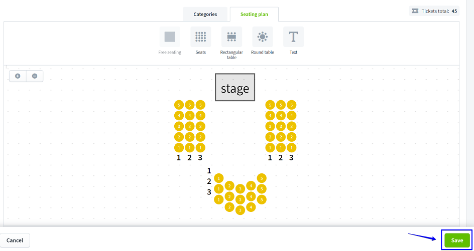Image resolution: width=474 pixels, height=251 pixels.
Task: Select the Free seating tool icon
Action: point(170,37)
